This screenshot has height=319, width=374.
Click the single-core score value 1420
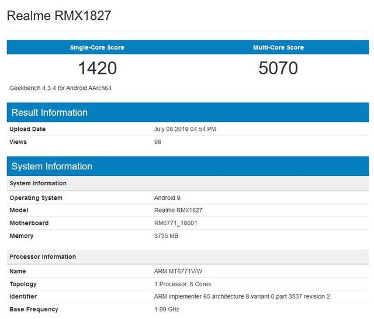click(x=97, y=68)
